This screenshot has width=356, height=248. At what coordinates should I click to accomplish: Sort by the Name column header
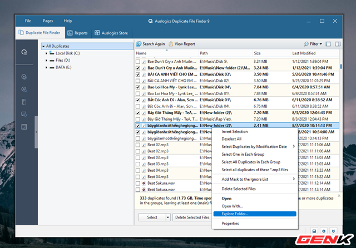point(166,53)
